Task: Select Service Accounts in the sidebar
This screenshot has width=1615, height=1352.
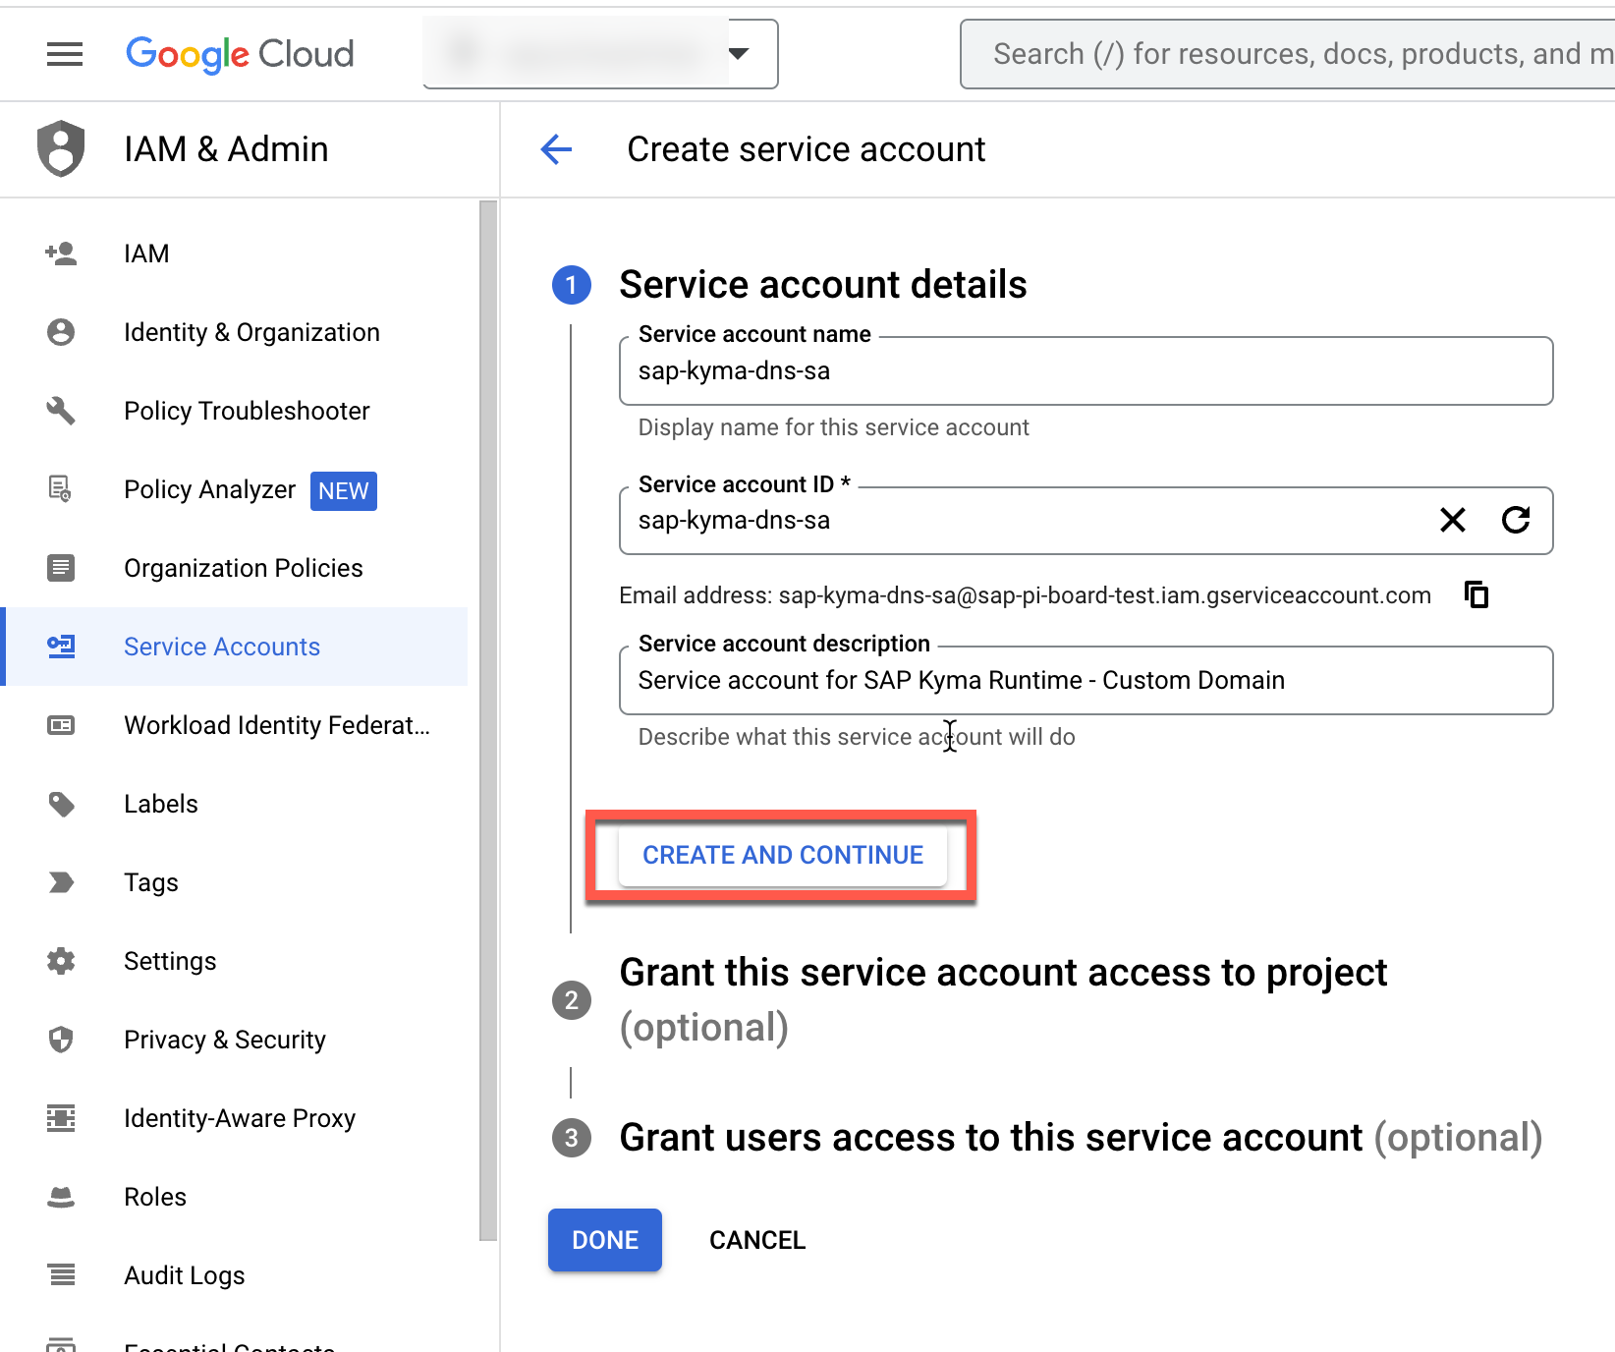Action: click(x=236, y=647)
